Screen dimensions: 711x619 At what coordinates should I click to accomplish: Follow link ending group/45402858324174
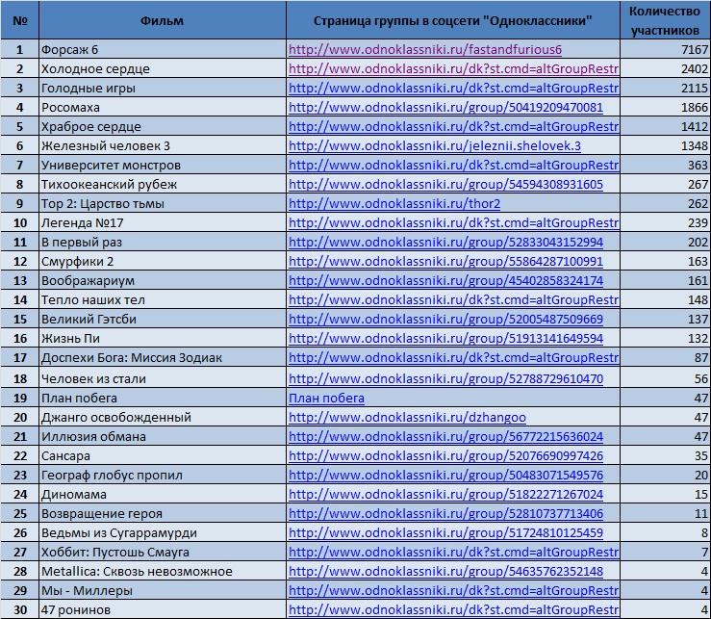445,281
